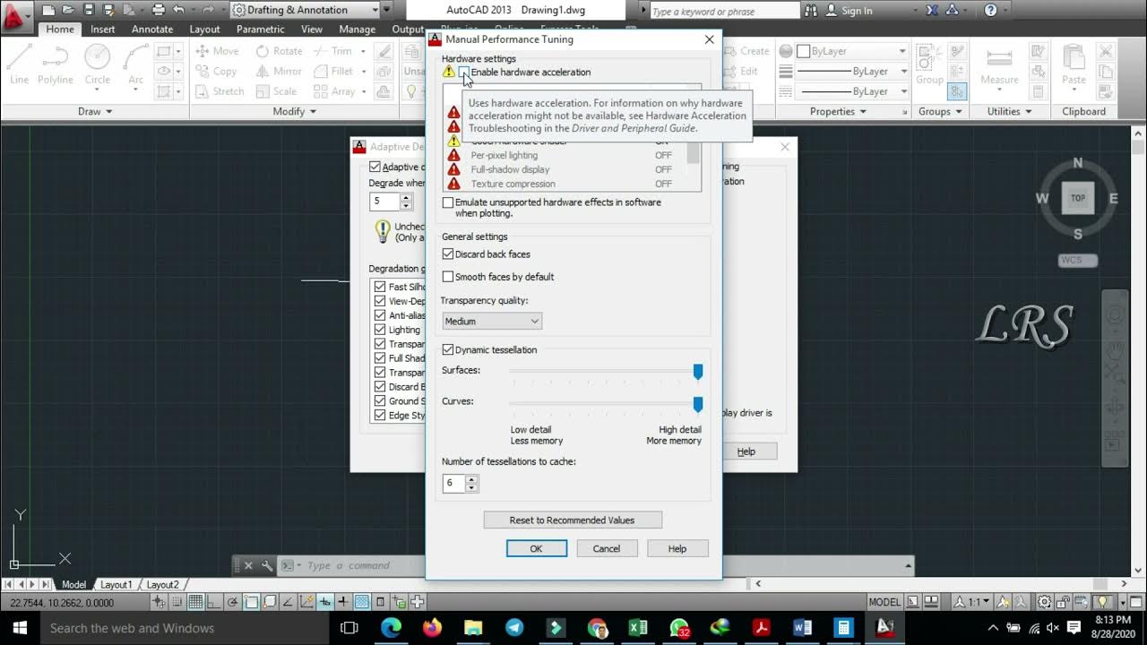Image resolution: width=1147 pixels, height=645 pixels.
Task: Expand the Properties panel dropdown
Action: click(839, 111)
